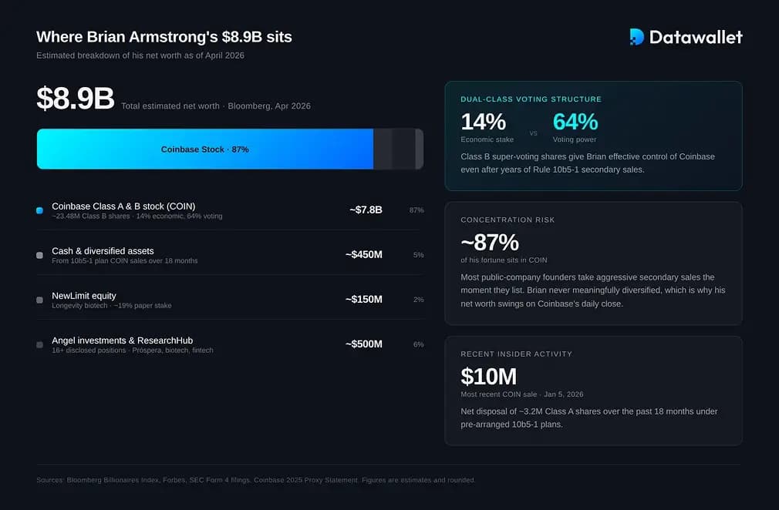This screenshot has height=510, width=779.
Task: Click the 'Class B super-voting shares' paragraph
Action: (x=588, y=163)
